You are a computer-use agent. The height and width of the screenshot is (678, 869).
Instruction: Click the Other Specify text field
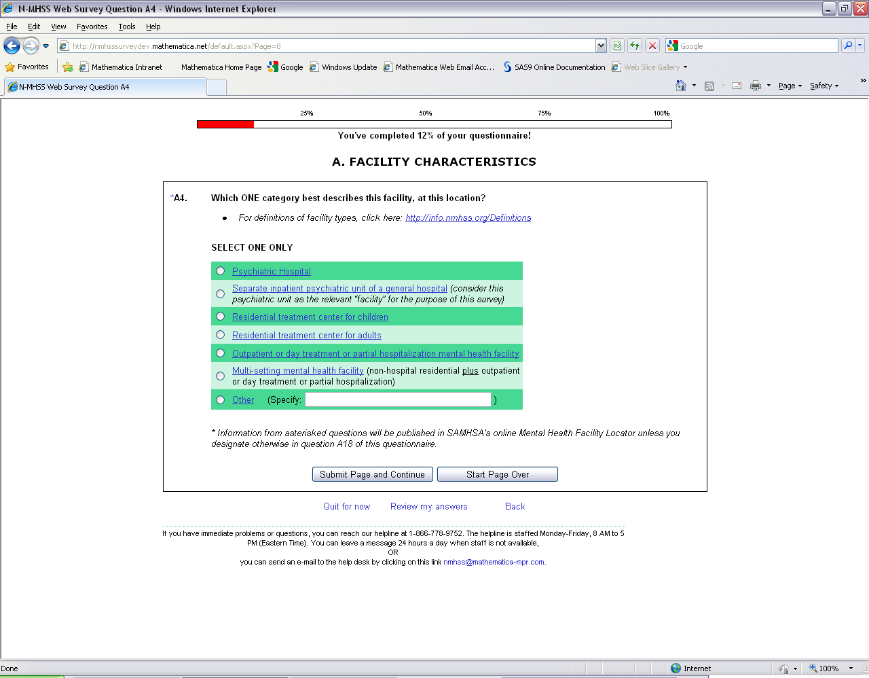click(x=398, y=399)
